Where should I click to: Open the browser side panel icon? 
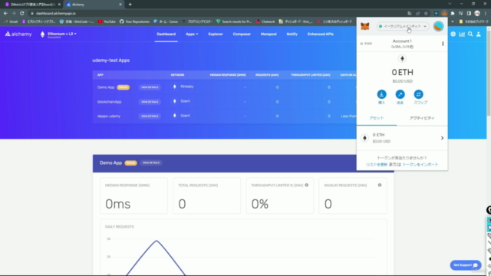click(x=469, y=14)
